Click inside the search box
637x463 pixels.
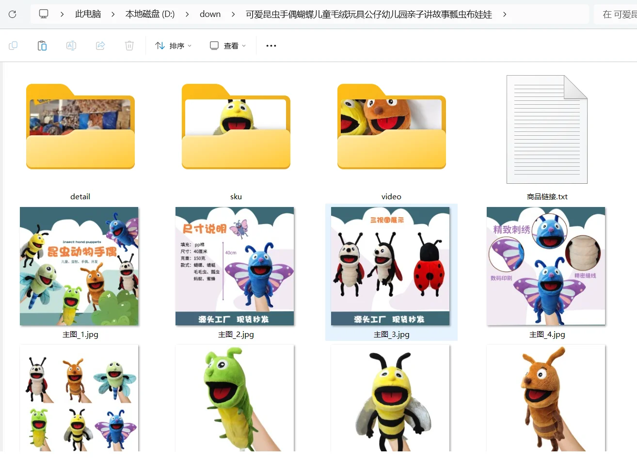click(x=621, y=14)
